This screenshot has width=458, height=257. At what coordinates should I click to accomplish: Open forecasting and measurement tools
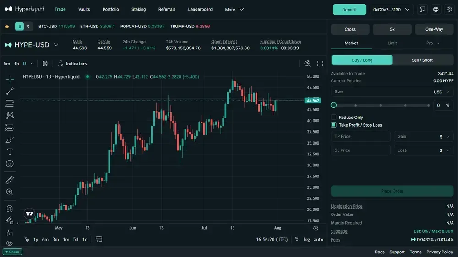click(x=10, y=128)
